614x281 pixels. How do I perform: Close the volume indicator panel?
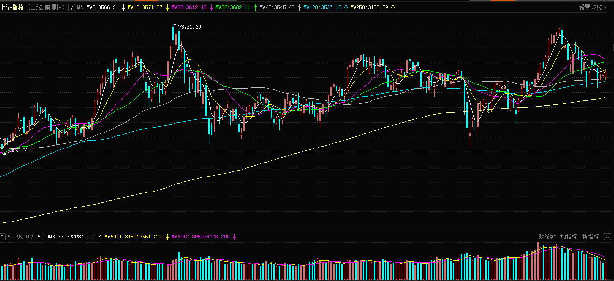click(x=607, y=237)
